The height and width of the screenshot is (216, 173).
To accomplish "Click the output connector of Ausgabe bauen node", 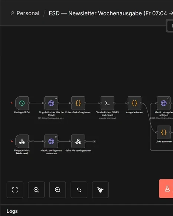I will coord(141,103).
